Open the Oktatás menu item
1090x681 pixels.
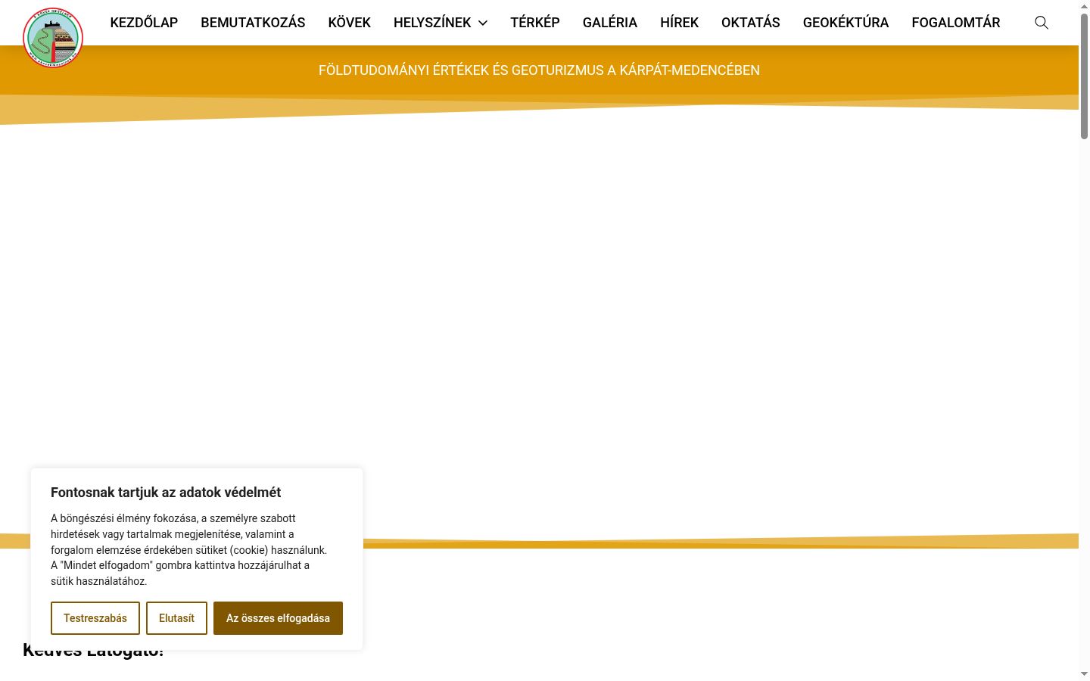tap(751, 23)
